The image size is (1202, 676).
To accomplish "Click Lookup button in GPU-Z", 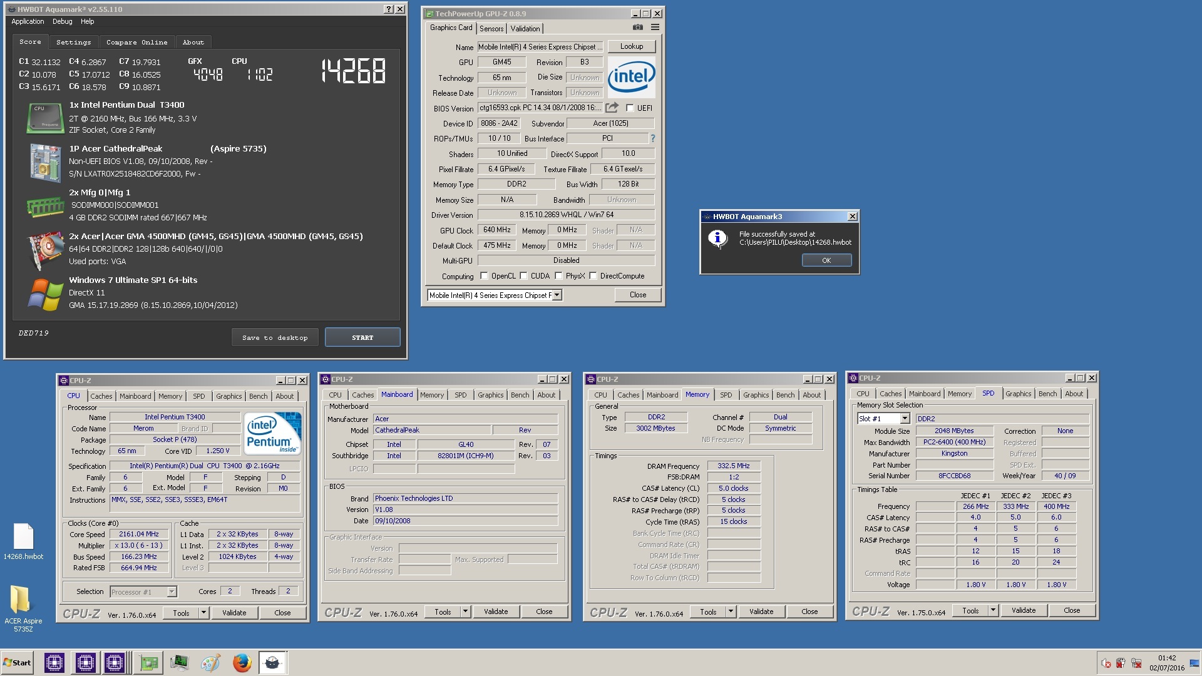I will [631, 46].
